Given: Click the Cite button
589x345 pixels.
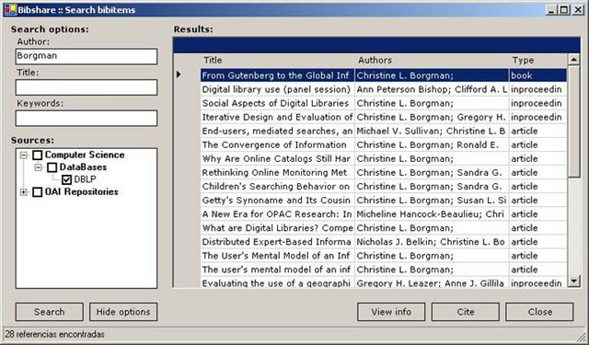Looking at the screenshot, I should (466, 312).
